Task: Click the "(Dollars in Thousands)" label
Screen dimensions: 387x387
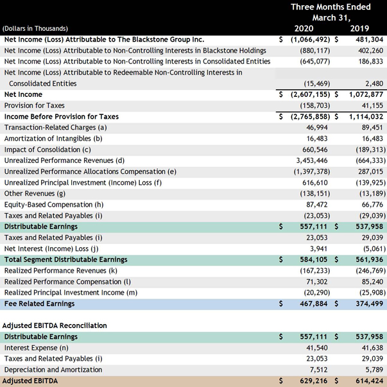Action: 35,29
